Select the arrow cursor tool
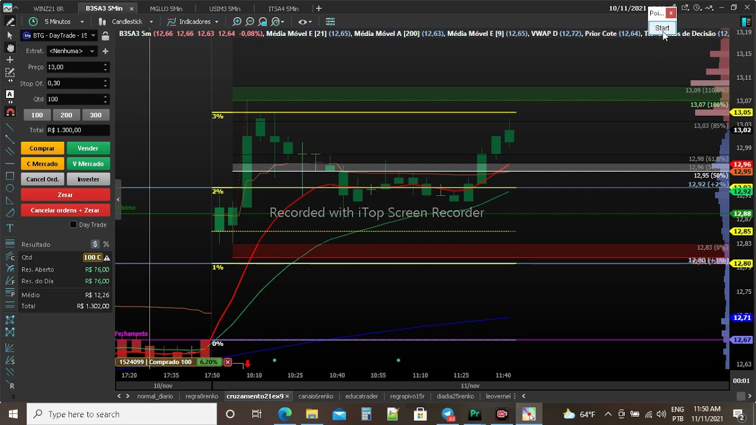The height and width of the screenshot is (425, 756). [10, 36]
